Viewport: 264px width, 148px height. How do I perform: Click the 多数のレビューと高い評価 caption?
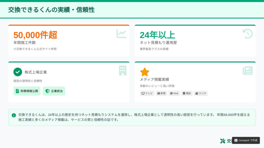pos(157,86)
